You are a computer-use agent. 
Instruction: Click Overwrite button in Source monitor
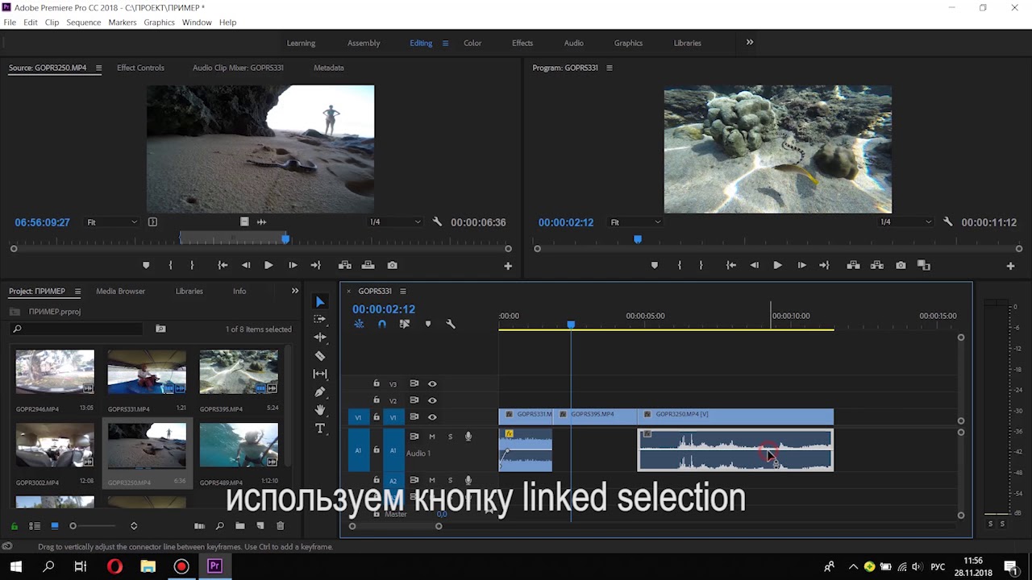click(368, 265)
